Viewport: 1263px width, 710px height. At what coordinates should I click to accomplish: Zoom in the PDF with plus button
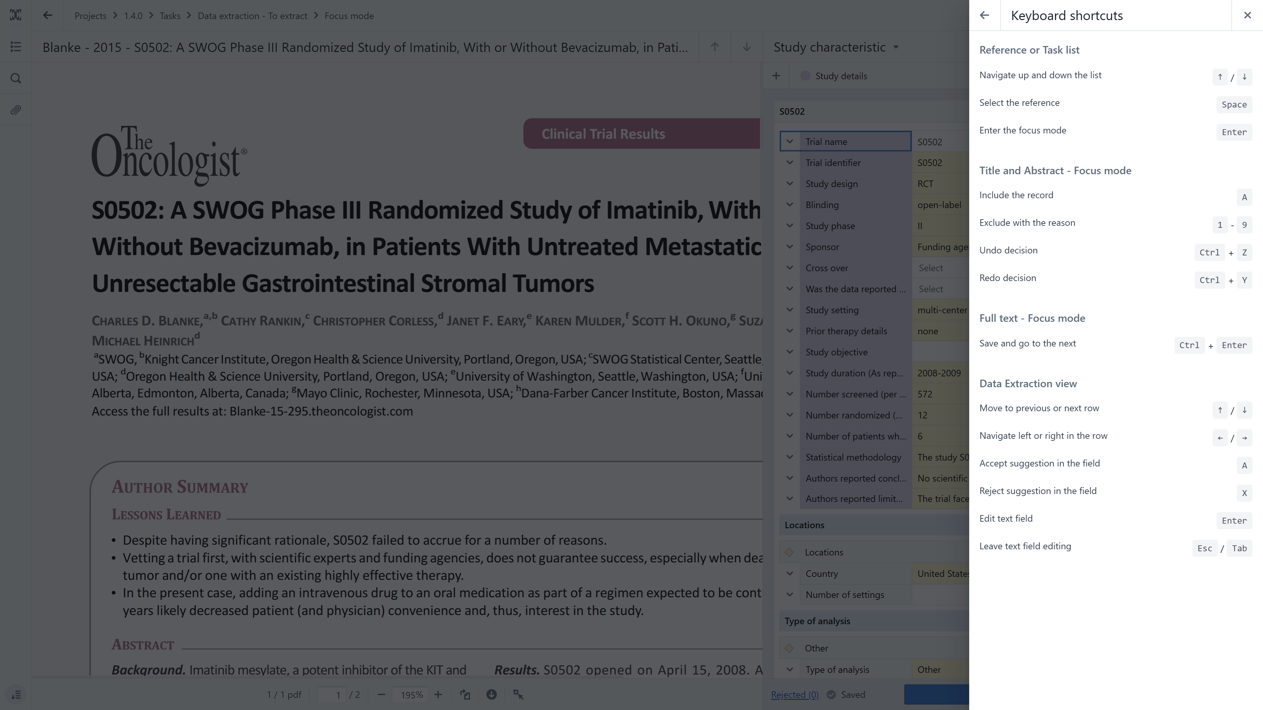(438, 694)
